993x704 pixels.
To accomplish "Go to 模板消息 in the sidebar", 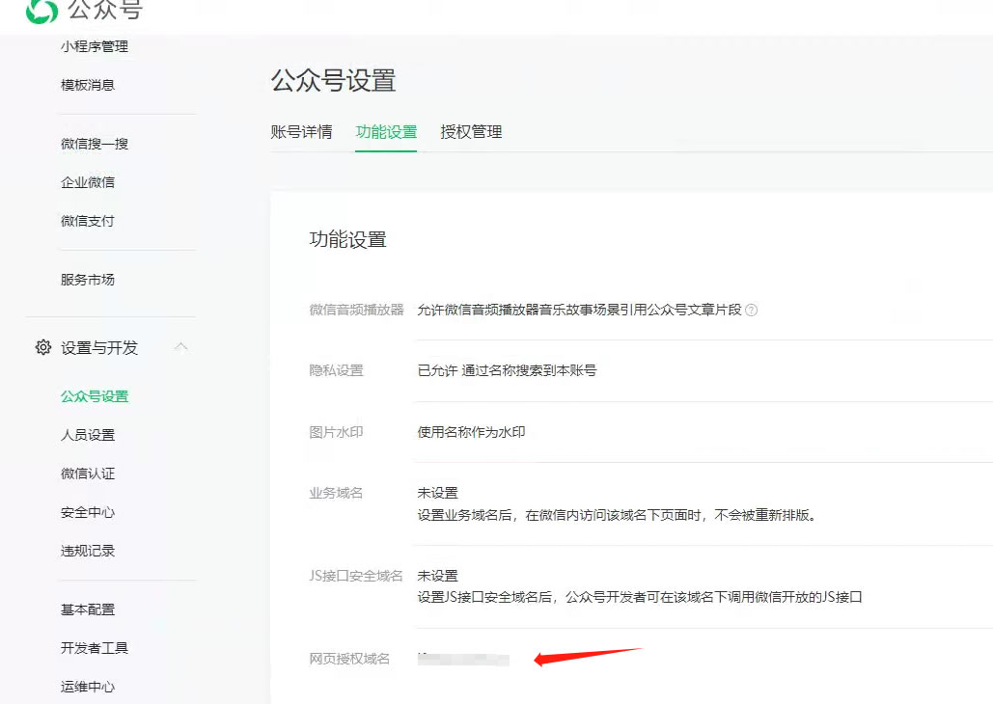I will [x=88, y=85].
